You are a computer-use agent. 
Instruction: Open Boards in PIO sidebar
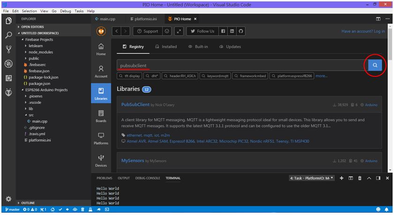tap(101, 116)
